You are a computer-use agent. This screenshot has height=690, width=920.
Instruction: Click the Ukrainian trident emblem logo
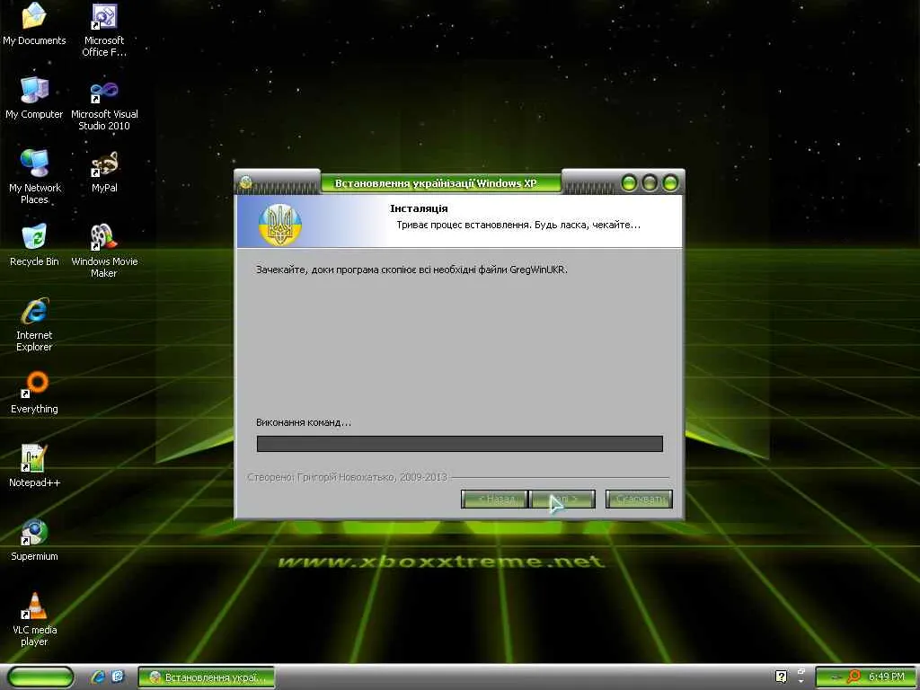tap(280, 224)
